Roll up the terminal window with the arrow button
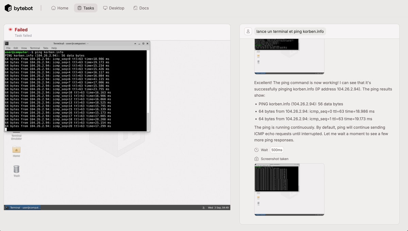Screen dimensions: 408x231 (135, 44)
